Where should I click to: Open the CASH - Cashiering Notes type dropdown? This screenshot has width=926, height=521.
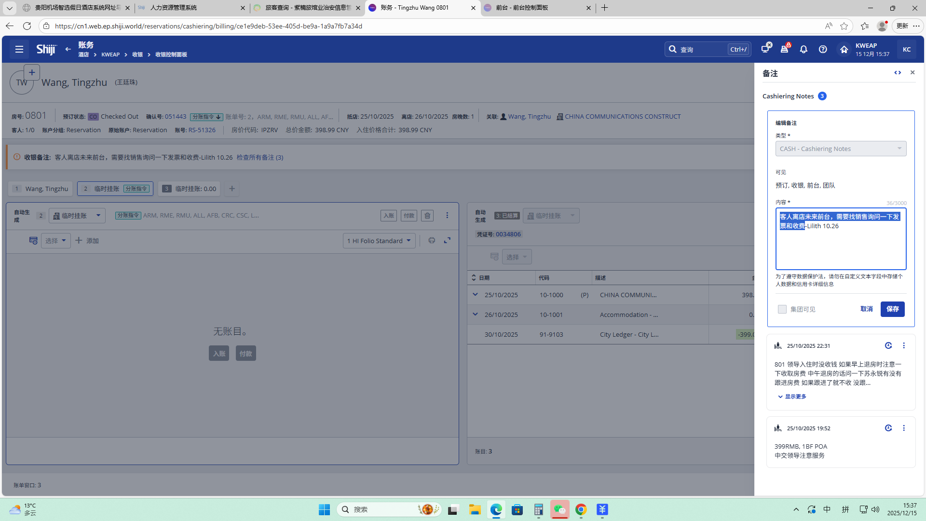tap(841, 149)
